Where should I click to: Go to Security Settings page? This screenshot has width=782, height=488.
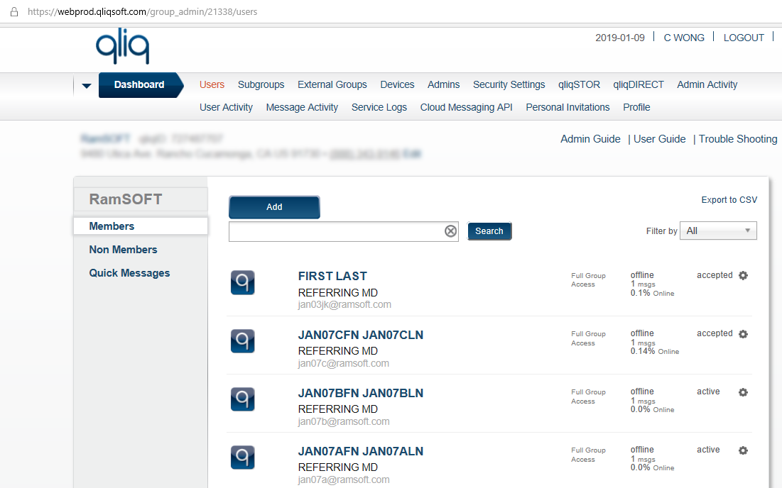click(509, 84)
